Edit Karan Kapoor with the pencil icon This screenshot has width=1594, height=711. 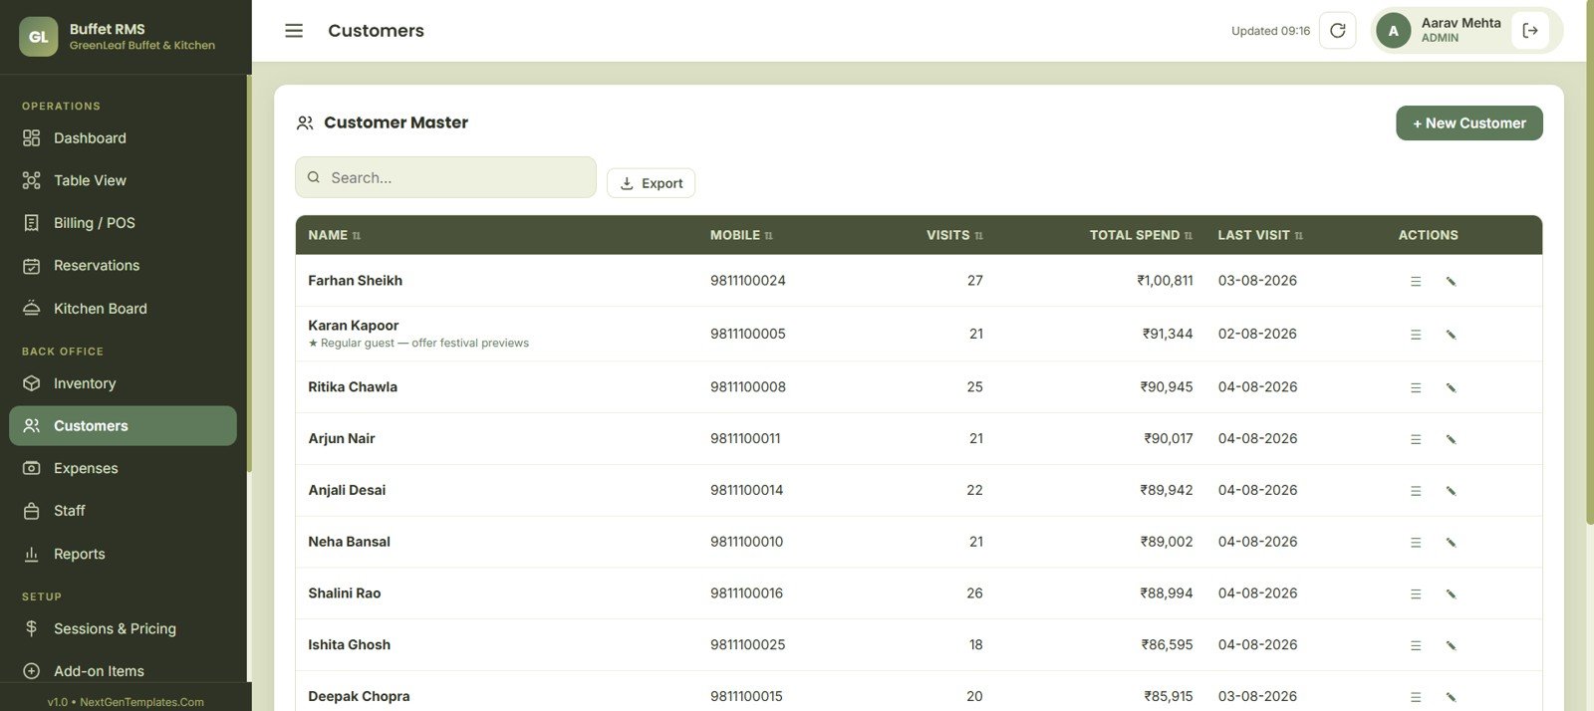click(x=1451, y=335)
